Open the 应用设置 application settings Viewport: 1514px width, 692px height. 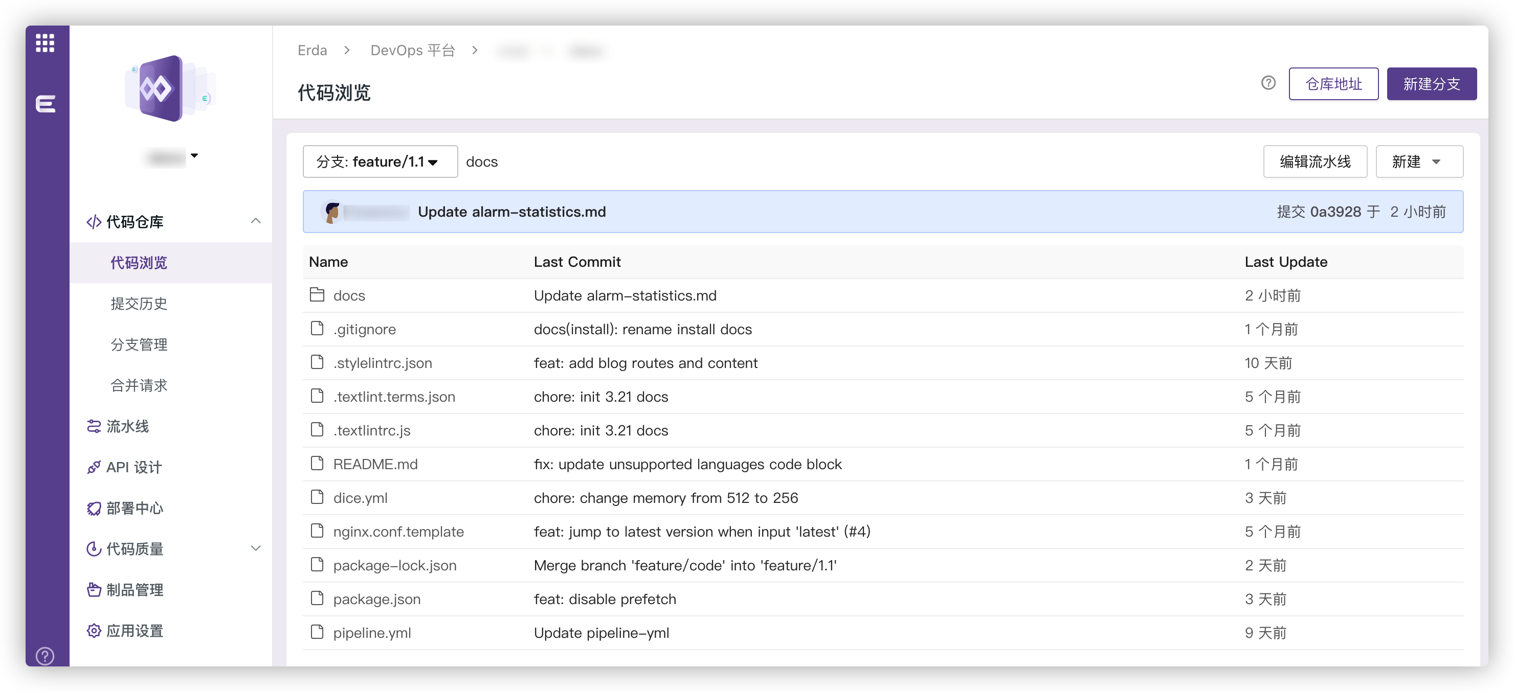pos(135,630)
